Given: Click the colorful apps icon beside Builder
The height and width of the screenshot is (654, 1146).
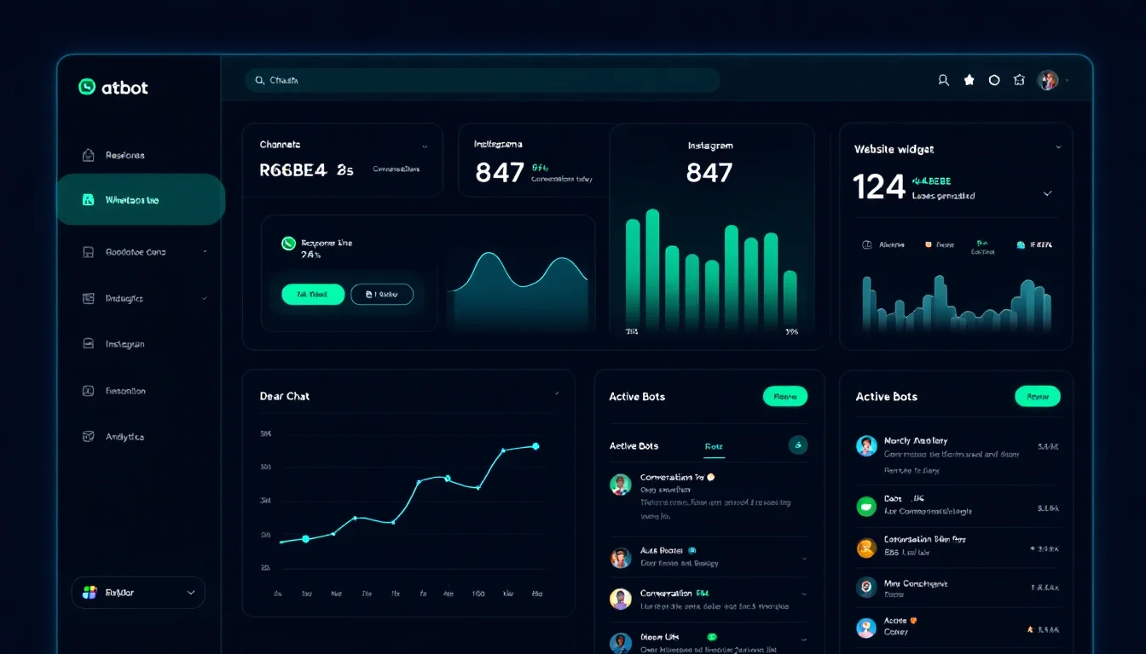Looking at the screenshot, I should pos(89,592).
